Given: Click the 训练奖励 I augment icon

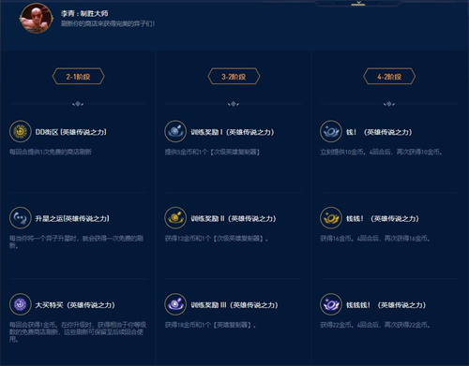Looking at the screenshot, I should [x=175, y=131].
